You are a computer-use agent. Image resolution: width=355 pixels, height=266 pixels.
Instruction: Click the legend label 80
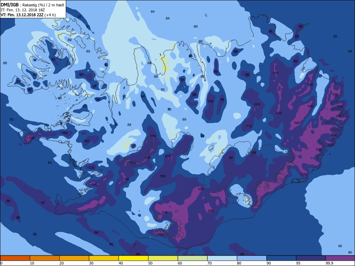pyautogui.click(x=239, y=263)
